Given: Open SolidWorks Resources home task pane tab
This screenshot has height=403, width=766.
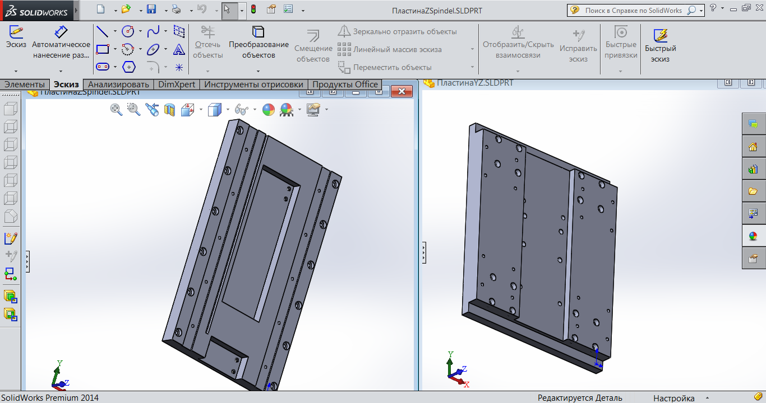Looking at the screenshot, I should point(753,146).
